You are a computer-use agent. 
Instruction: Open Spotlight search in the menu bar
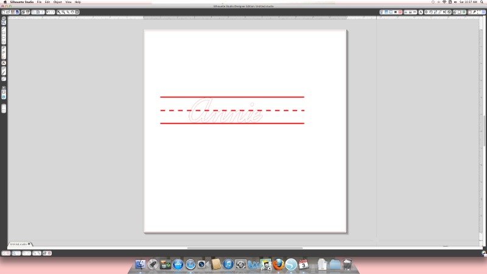point(483,2)
